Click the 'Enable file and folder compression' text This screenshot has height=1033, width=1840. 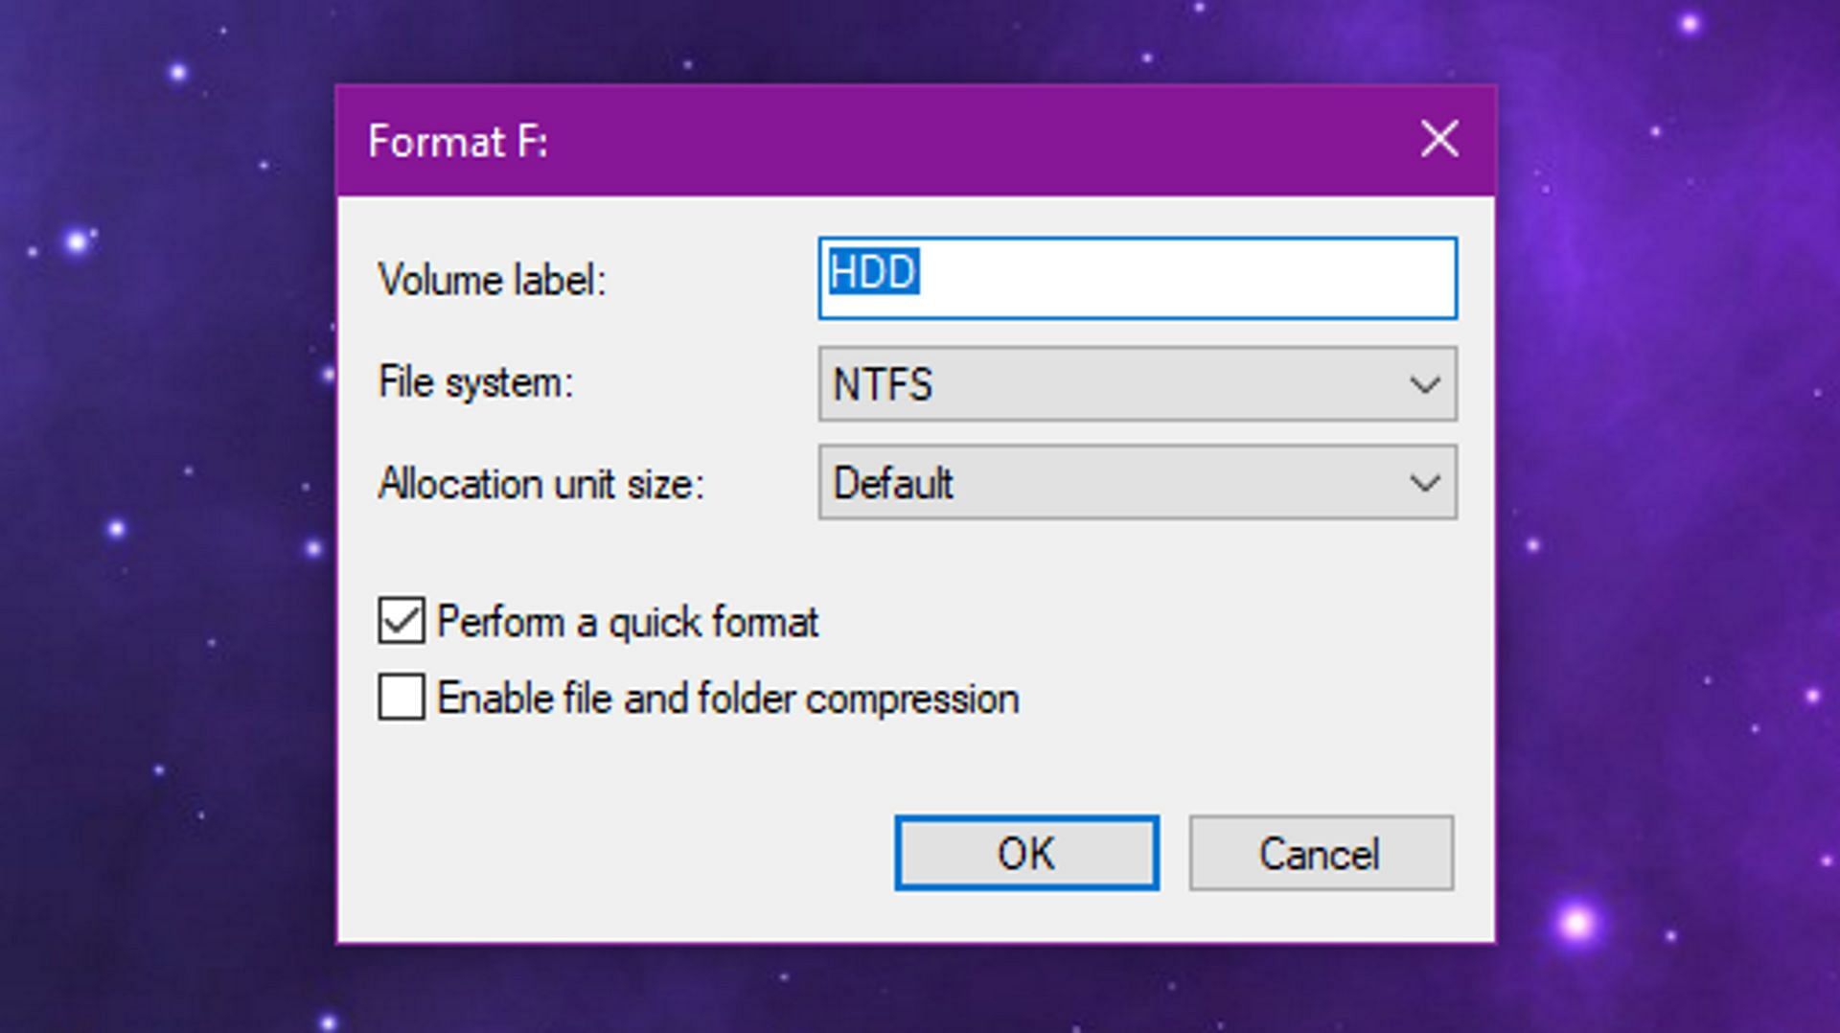coord(727,699)
